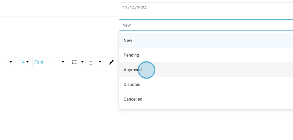Expand the arrow beside the alignment icon
Screen dimensions: 293x140
100,62
